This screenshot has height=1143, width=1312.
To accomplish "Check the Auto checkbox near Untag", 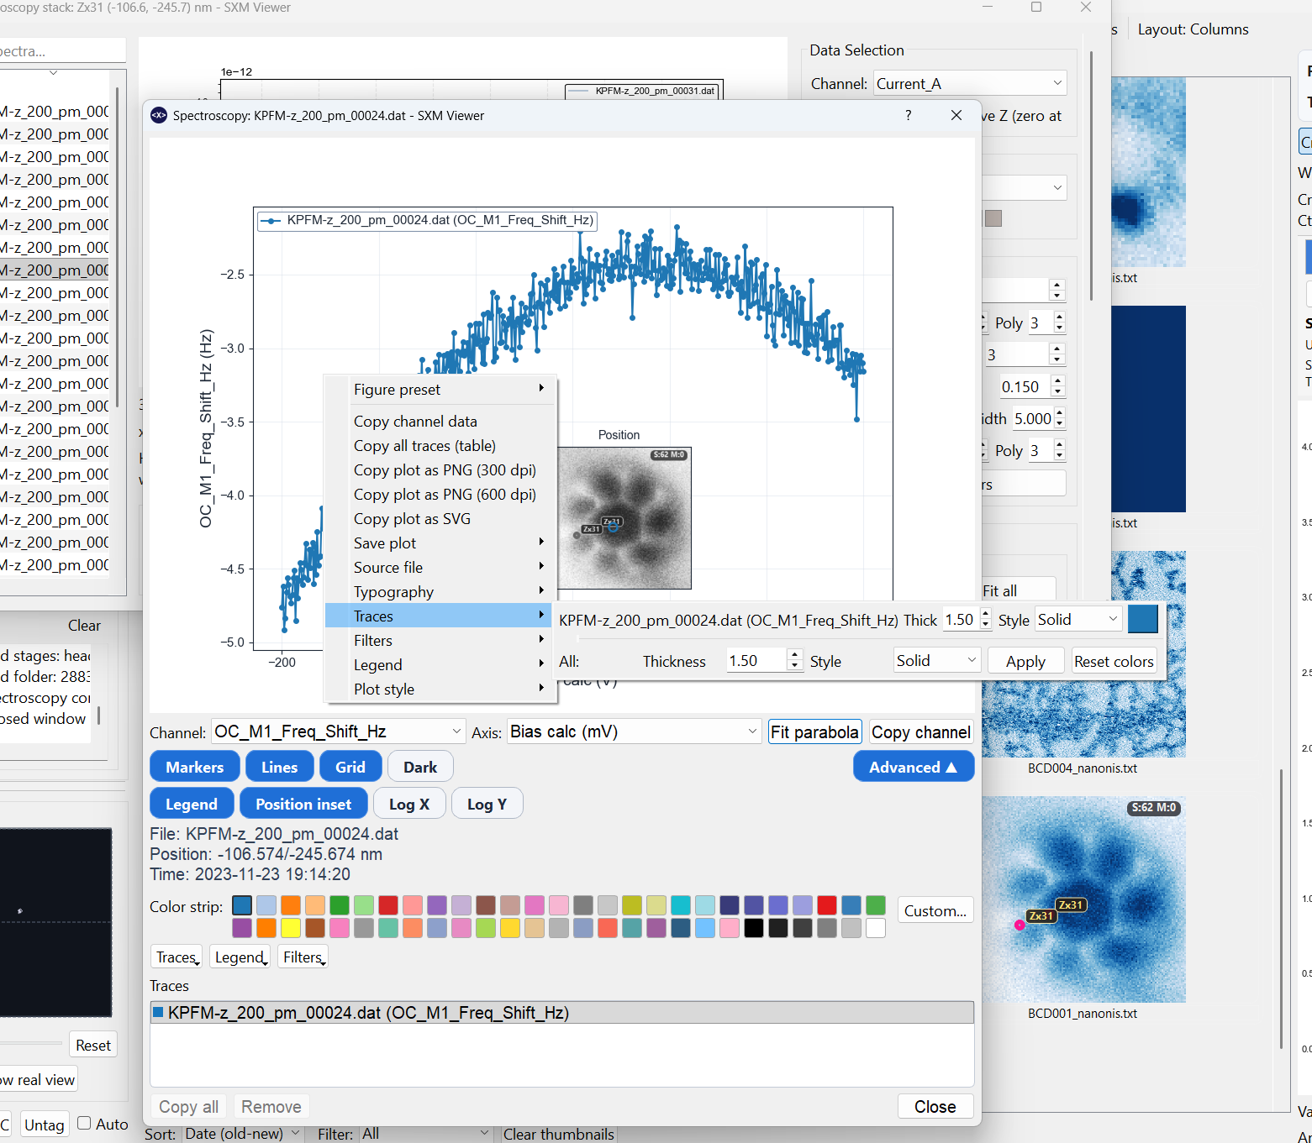I will pyautogui.click(x=84, y=1124).
